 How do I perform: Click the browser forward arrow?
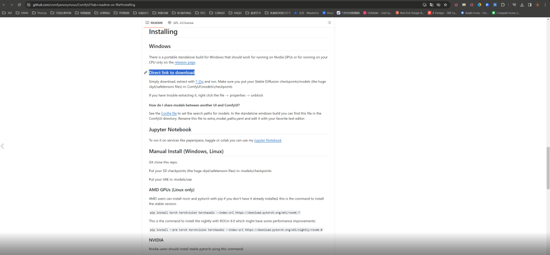[x=11, y=5]
